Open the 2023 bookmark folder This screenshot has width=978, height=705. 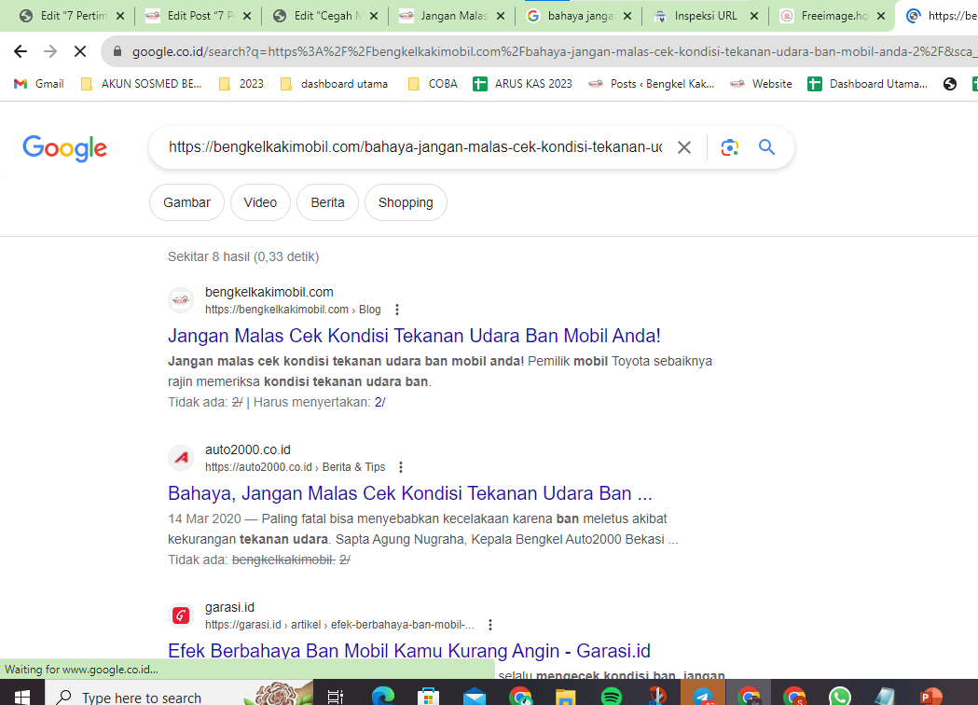coord(241,84)
